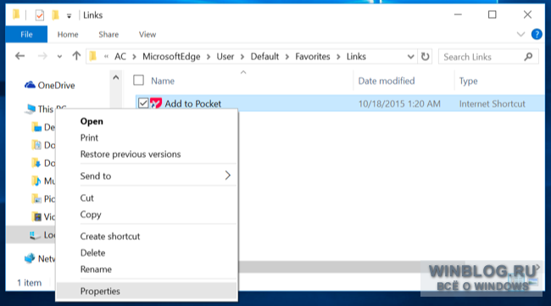Viewport: 551px width, 306px height.
Task: Click the Favorites breadcrumb
Action: [x=313, y=57]
